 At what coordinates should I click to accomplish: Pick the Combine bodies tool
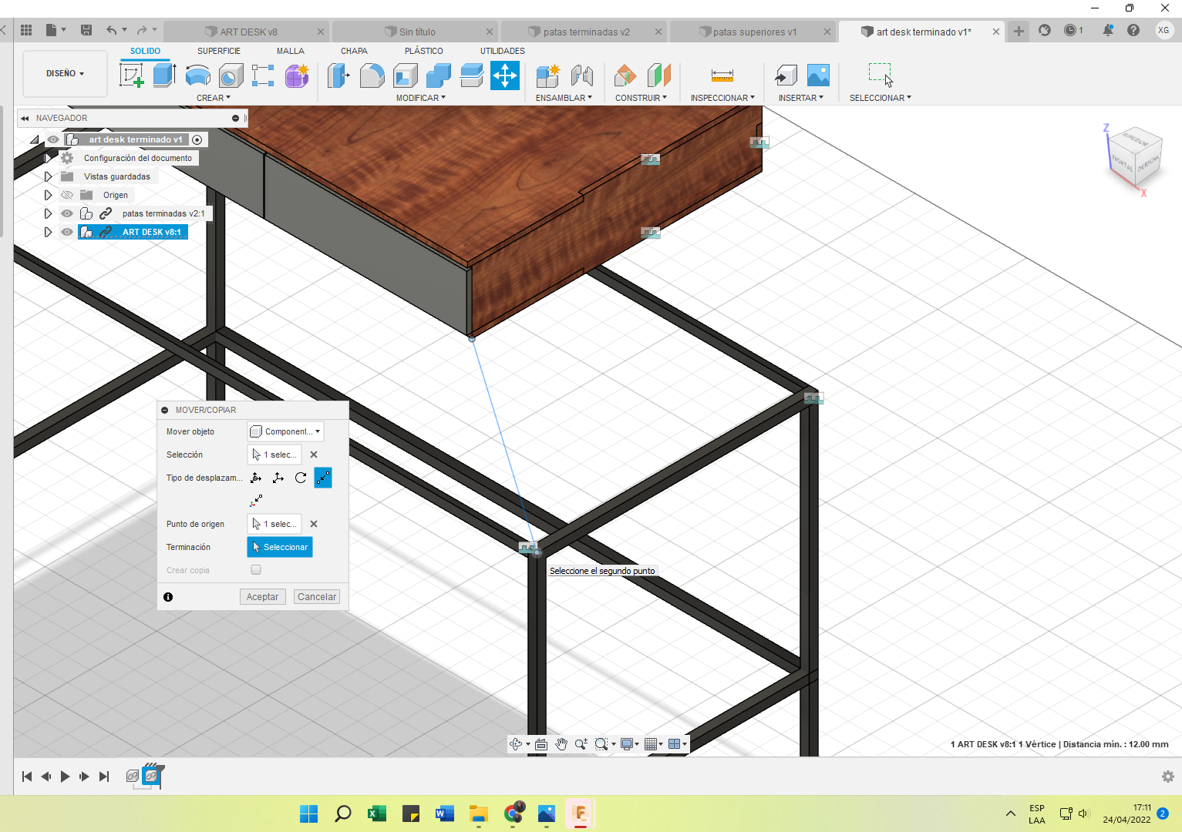[x=438, y=75]
